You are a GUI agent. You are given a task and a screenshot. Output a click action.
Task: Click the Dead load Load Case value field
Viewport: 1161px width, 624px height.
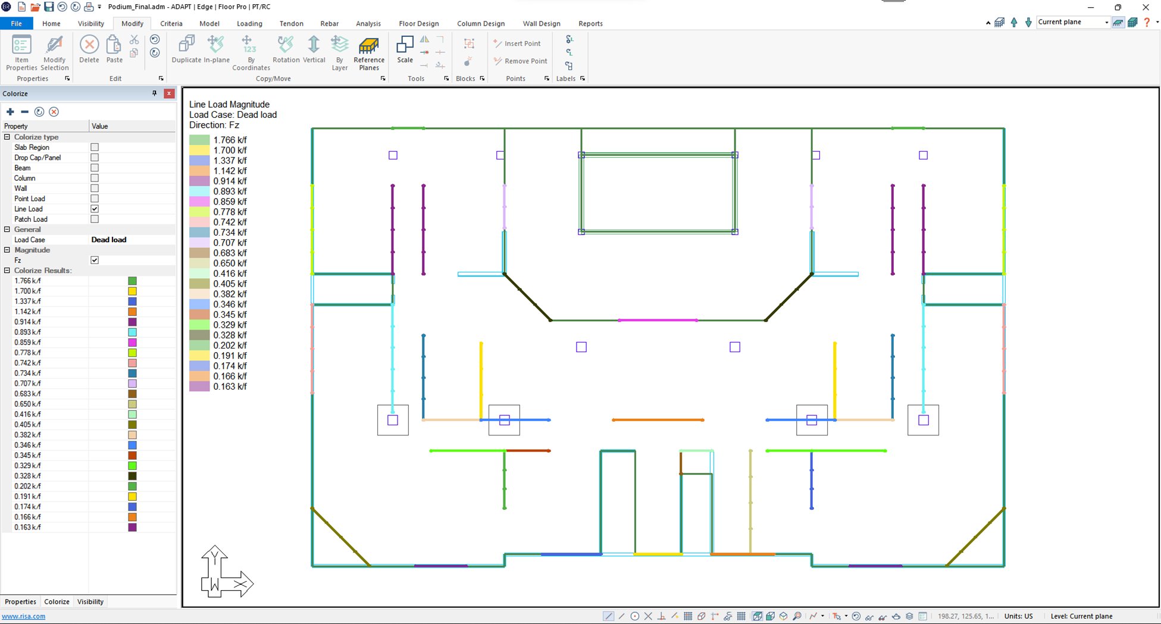131,240
